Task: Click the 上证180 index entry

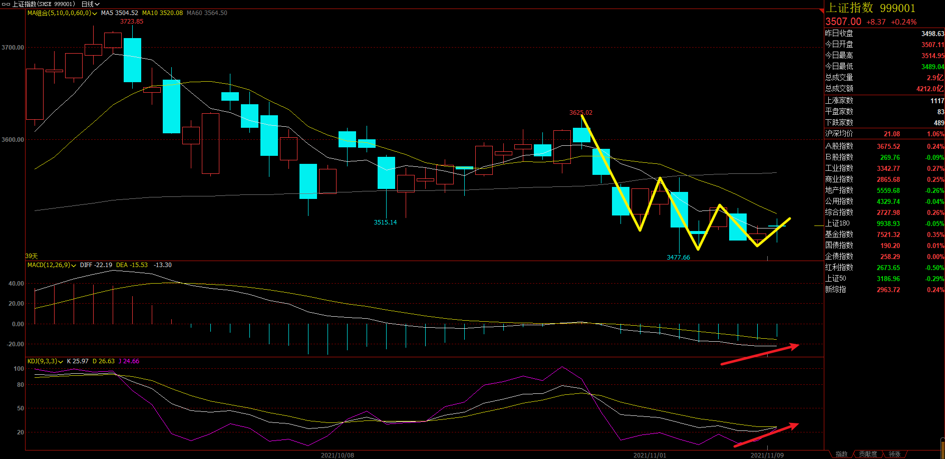Action: tap(837, 223)
